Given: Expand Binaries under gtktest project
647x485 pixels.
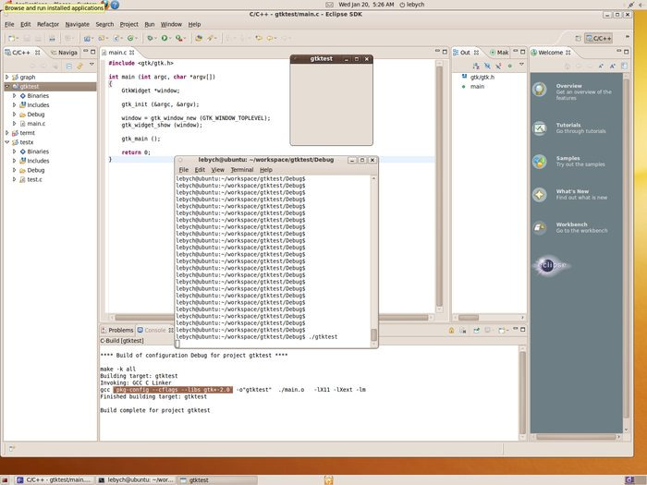Looking at the screenshot, I should [x=15, y=96].
